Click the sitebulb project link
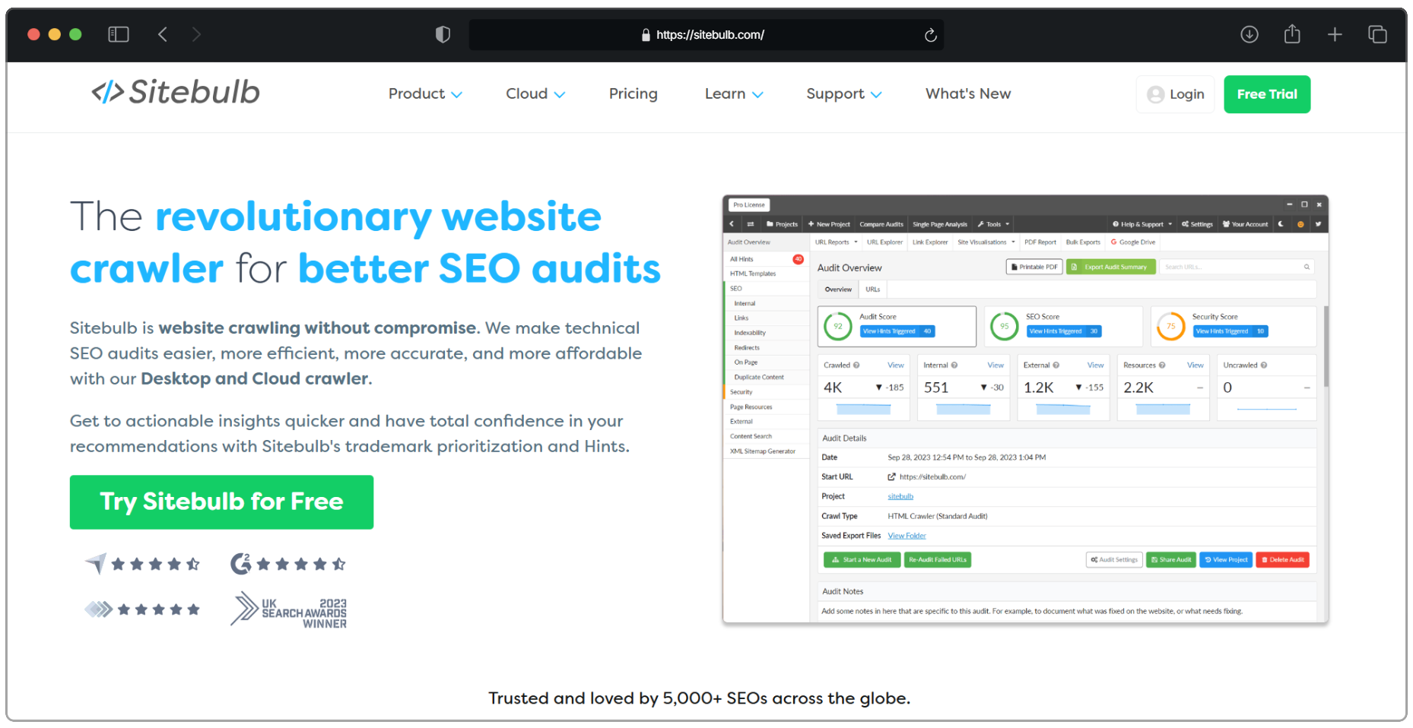This screenshot has width=1413, height=728. point(900,497)
